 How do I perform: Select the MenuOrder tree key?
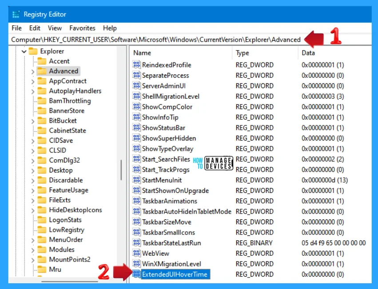[x=66, y=240]
